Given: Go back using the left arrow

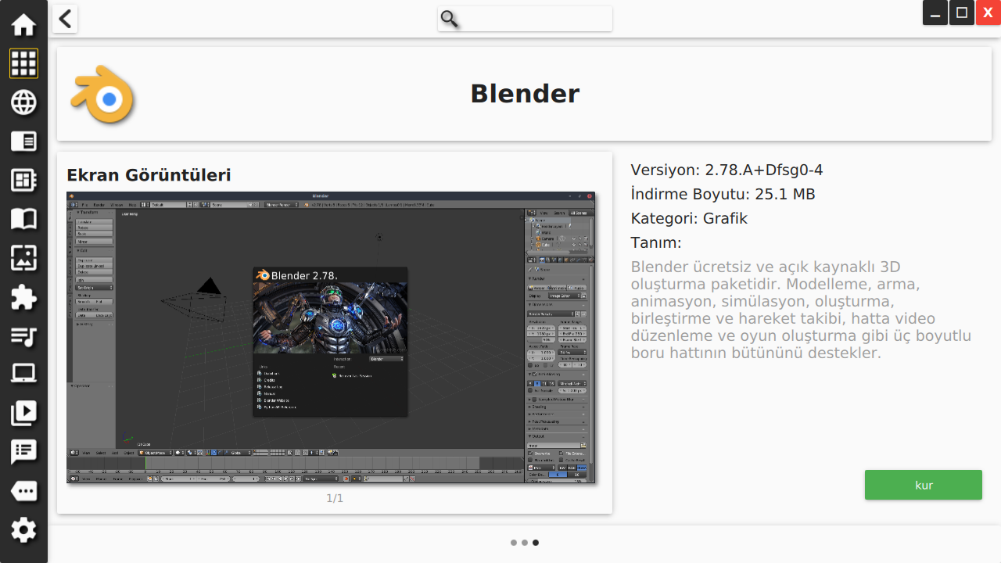Looking at the screenshot, I should coord(65,19).
